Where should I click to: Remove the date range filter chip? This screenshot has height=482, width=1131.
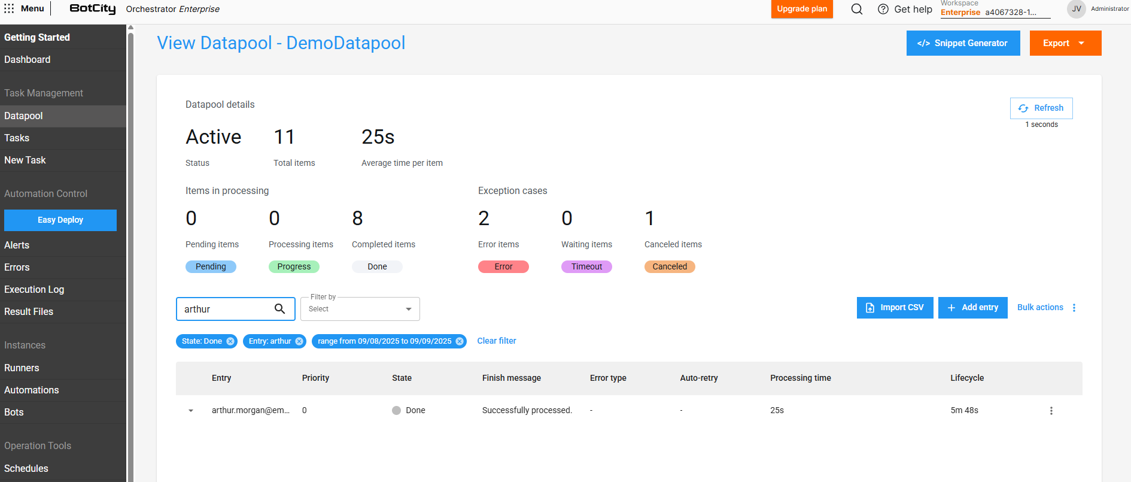(x=460, y=341)
